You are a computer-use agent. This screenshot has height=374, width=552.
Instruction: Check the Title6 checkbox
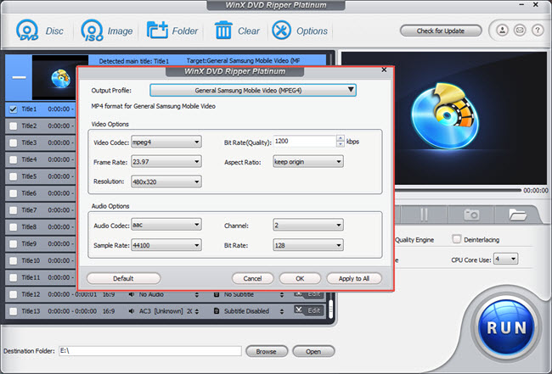pos(13,193)
